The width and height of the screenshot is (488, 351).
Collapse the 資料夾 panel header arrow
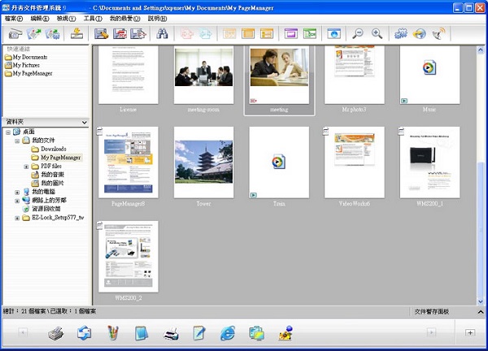(x=84, y=123)
